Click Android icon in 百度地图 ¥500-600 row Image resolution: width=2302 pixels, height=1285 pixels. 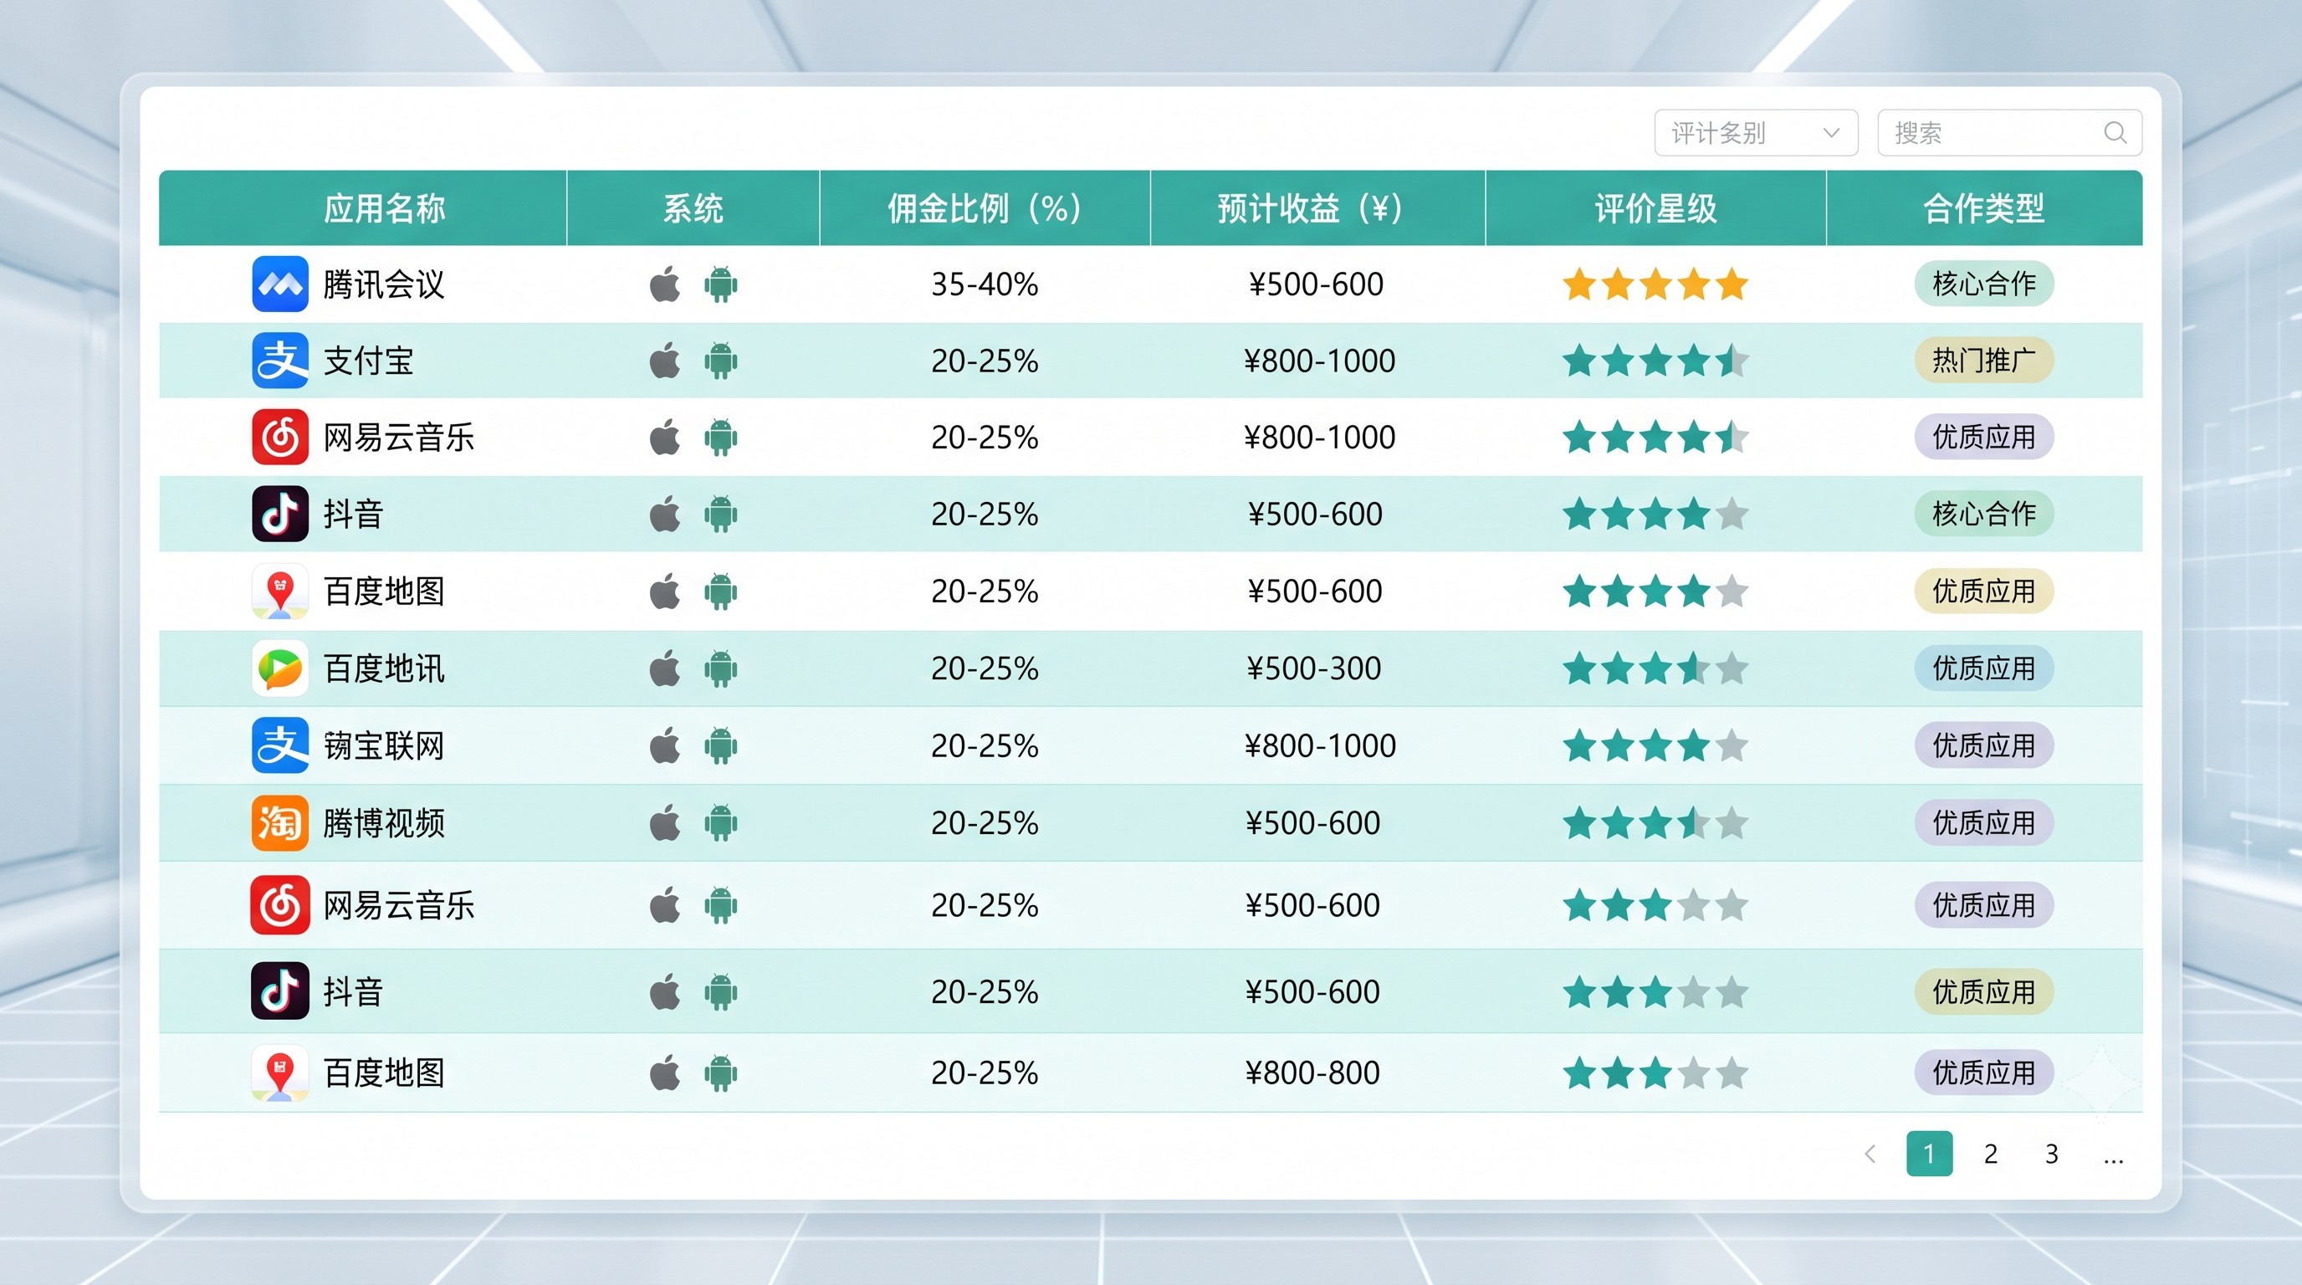tap(720, 591)
